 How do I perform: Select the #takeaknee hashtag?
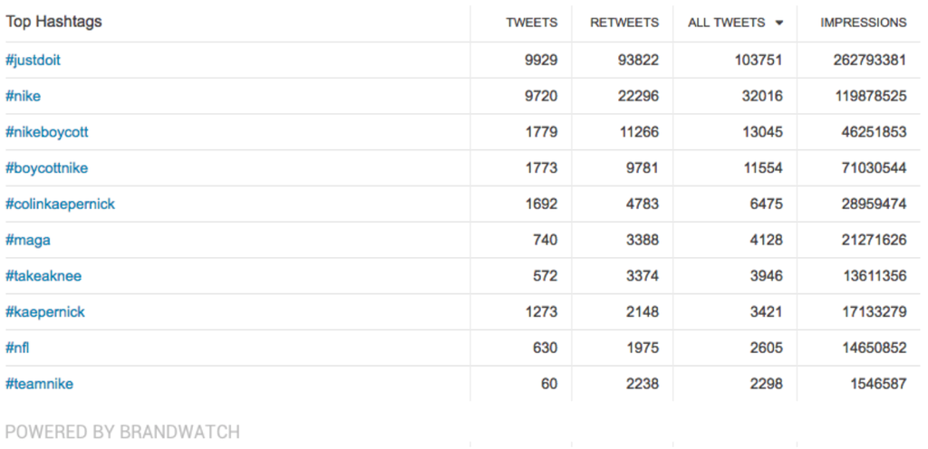[43, 276]
